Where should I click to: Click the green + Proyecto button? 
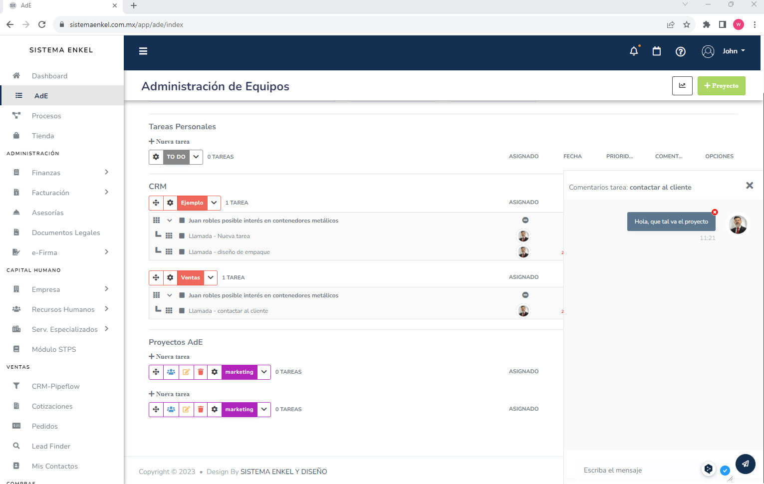(x=721, y=86)
